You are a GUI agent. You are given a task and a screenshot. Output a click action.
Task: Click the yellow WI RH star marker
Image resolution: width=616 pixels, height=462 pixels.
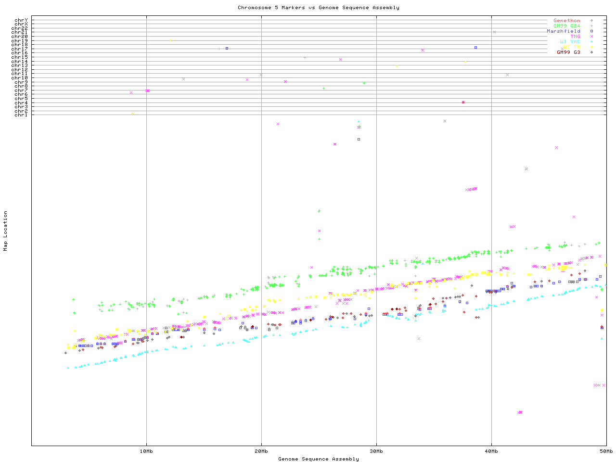591,47
